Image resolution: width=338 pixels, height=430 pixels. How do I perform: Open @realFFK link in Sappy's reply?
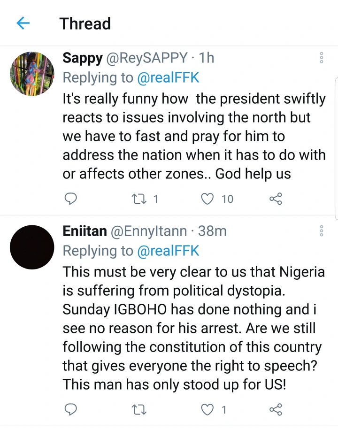point(168,78)
